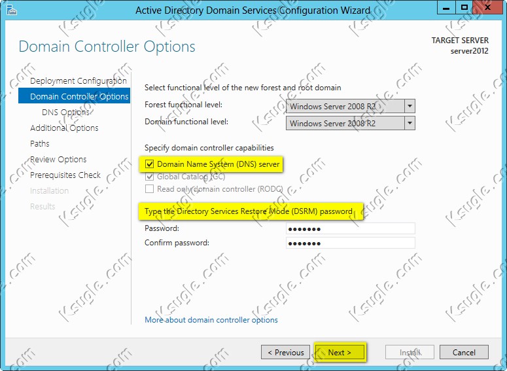Screen dimensions: 507x371
Task: Go to the Prerequisites Check step
Action: click(65, 175)
